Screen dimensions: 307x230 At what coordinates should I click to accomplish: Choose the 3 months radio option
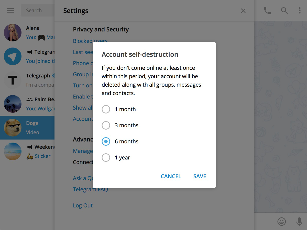[106, 125]
